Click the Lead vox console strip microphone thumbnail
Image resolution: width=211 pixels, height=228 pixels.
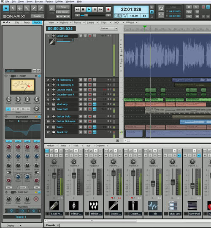pos(54,206)
